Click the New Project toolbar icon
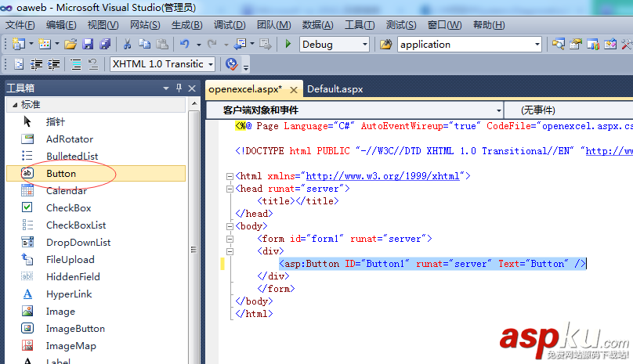The height and width of the screenshot is (364, 633). coord(19,44)
